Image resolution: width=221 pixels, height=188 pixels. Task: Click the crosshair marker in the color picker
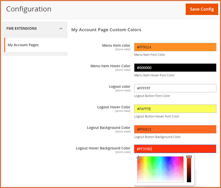pyautogui.click(x=138, y=158)
